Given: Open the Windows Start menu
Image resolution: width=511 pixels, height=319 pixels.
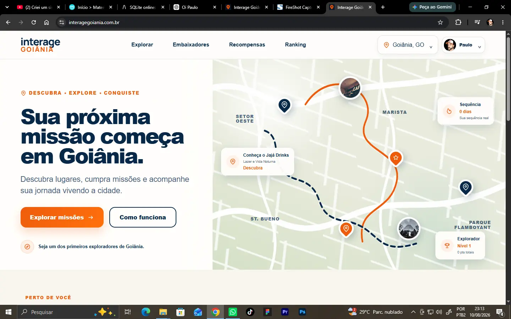Looking at the screenshot, I should (x=9, y=312).
